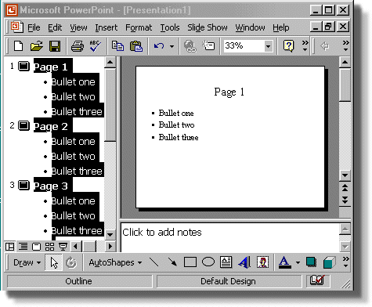The width and height of the screenshot is (372, 307).
Task: Expand the AutoShapes menu
Action: (115, 262)
